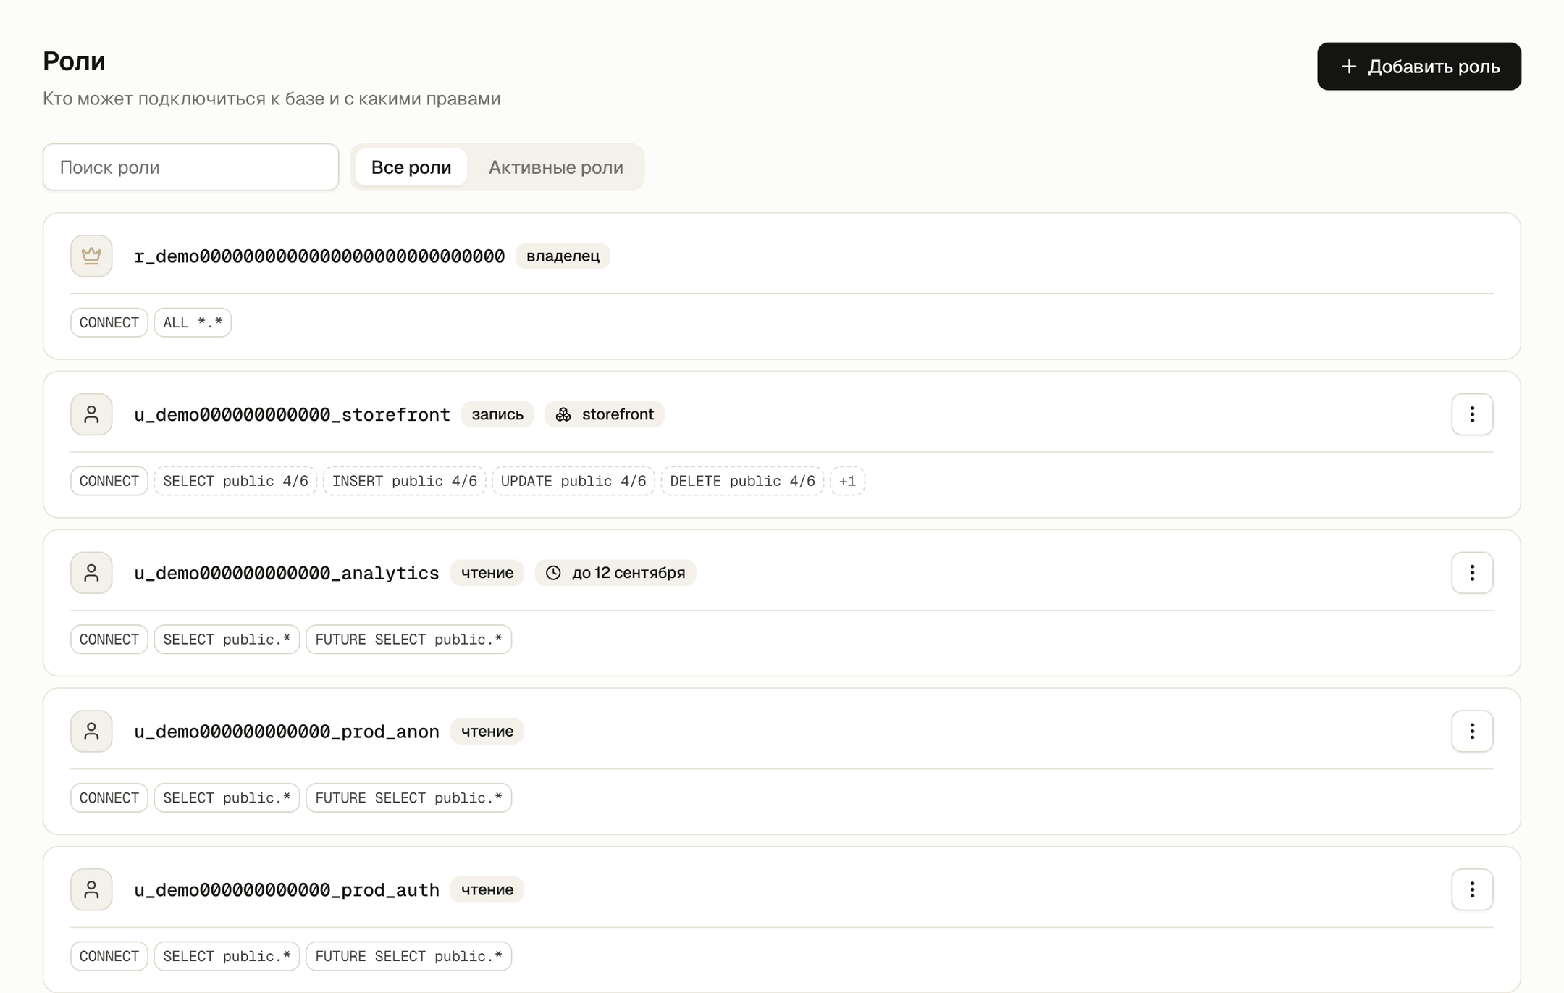Click the subtitle about database connection rights
Viewport: 1564px width, 993px height.
272,99
